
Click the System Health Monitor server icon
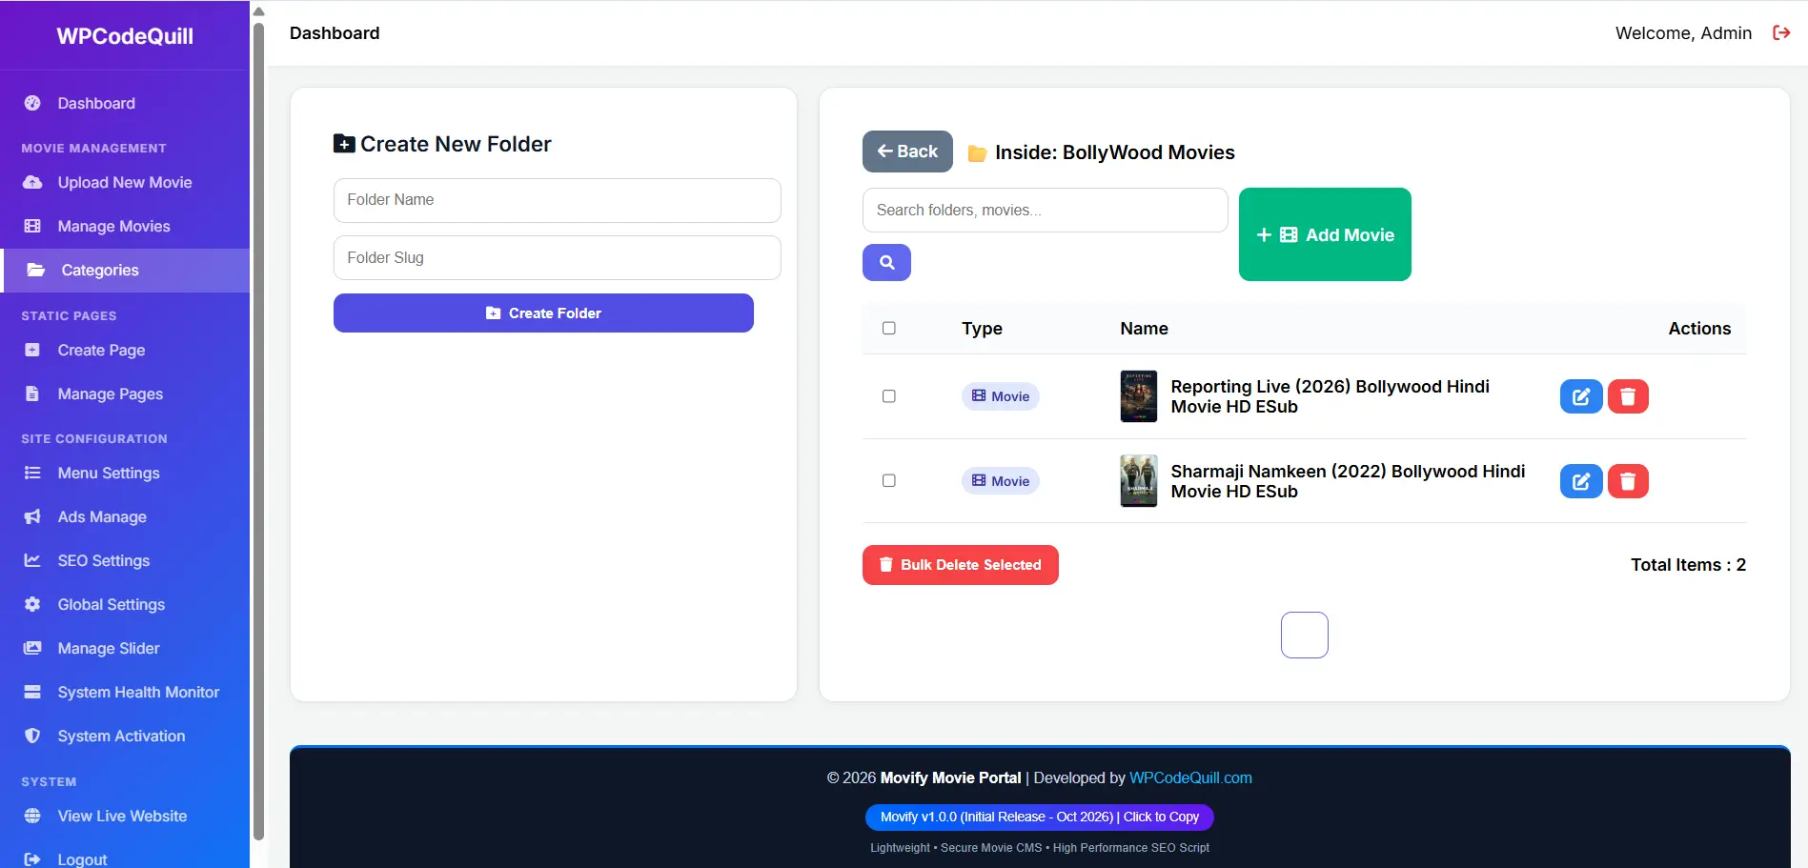[x=32, y=692]
